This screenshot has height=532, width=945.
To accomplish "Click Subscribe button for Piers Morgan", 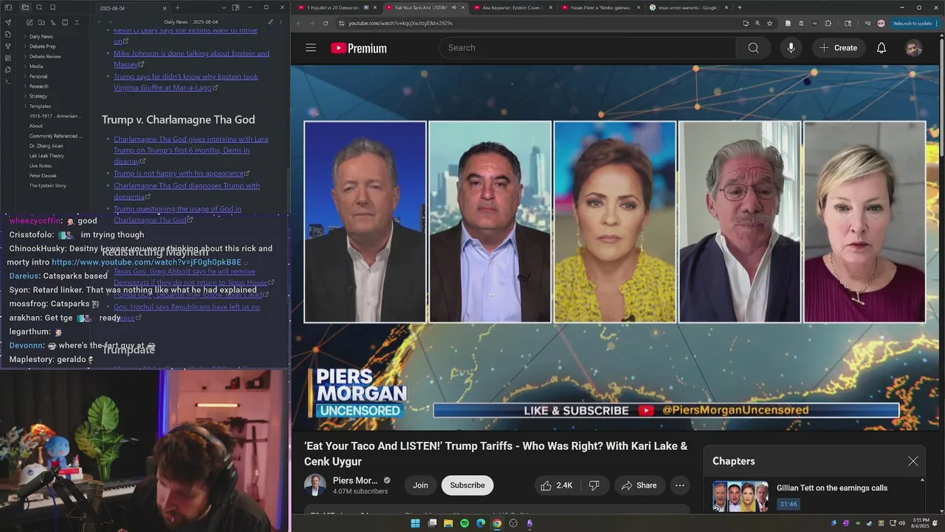I will [x=467, y=485].
